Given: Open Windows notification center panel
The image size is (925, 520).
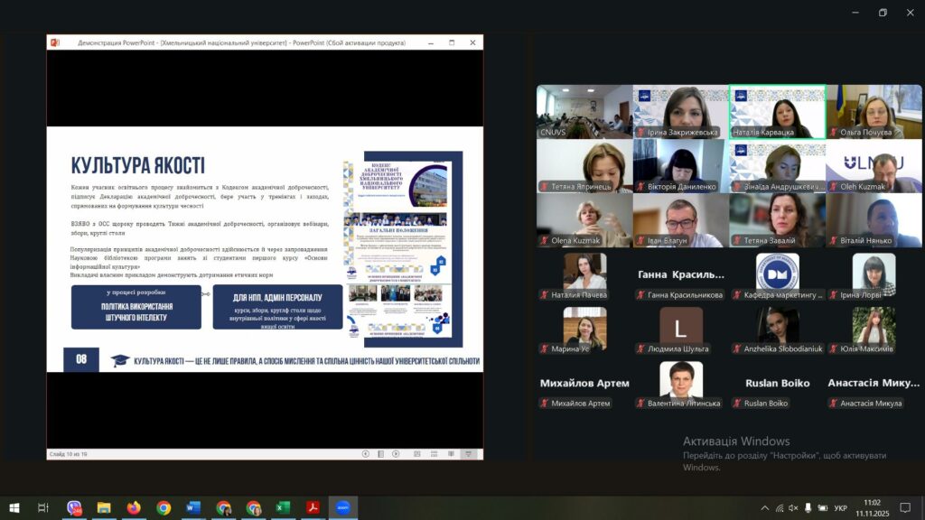Looking at the screenshot, I should point(905,507).
